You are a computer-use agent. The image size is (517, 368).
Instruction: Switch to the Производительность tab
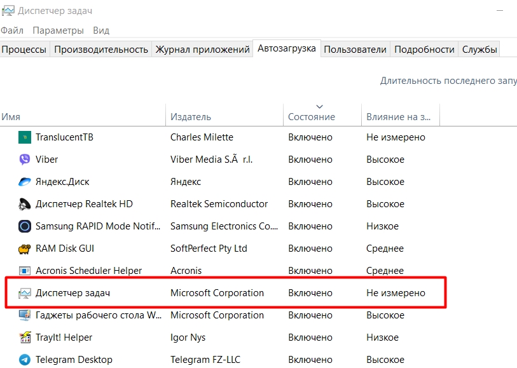tap(101, 50)
